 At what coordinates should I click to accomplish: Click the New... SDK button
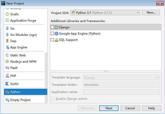(151, 13)
